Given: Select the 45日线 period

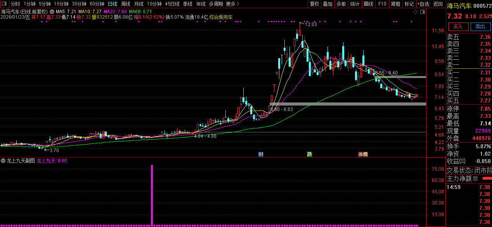Looking at the screenshot, I should (x=172, y=4).
